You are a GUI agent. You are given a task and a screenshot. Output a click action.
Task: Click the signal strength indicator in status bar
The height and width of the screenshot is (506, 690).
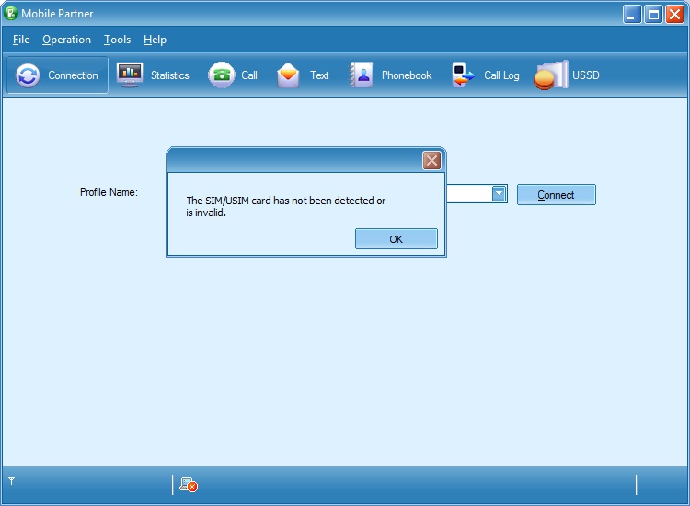tap(11, 481)
